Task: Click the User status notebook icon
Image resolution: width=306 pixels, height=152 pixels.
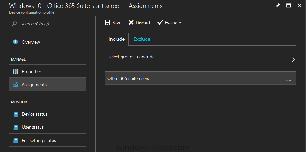Action: 16,127
